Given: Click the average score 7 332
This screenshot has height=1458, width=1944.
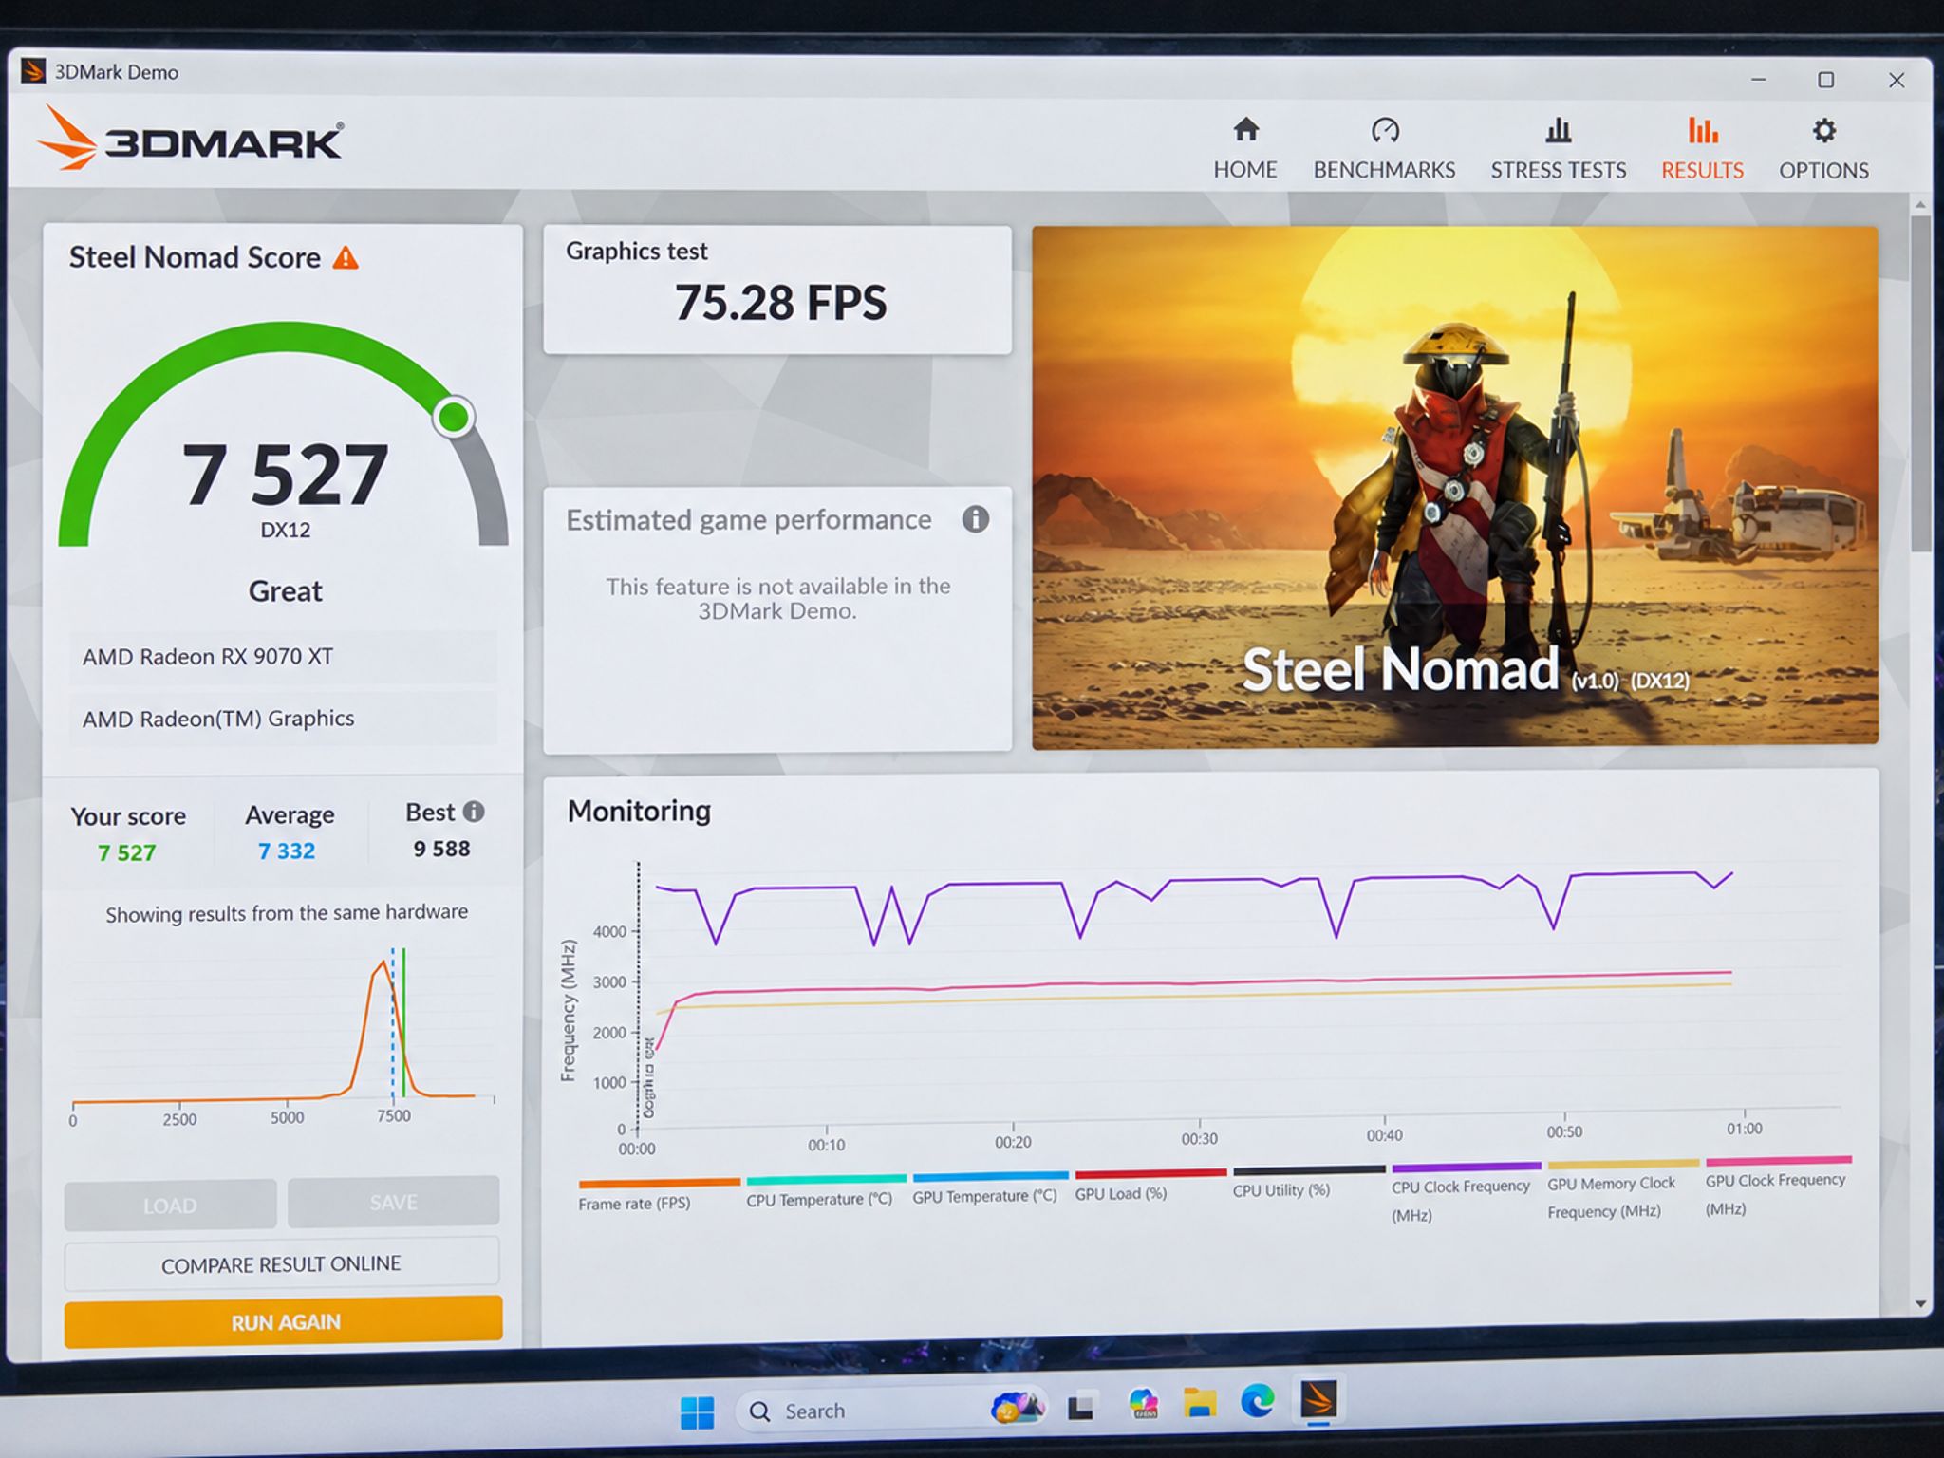Looking at the screenshot, I should (287, 850).
